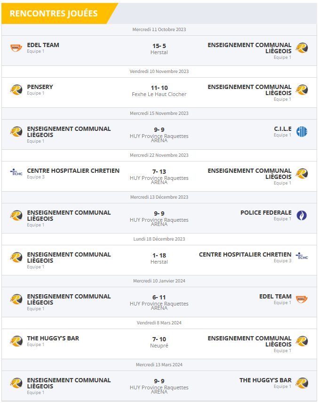Click the Police Federale flame logo
Image resolution: width=318 pixels, height=403 pixels.
[x=302, y=216]
